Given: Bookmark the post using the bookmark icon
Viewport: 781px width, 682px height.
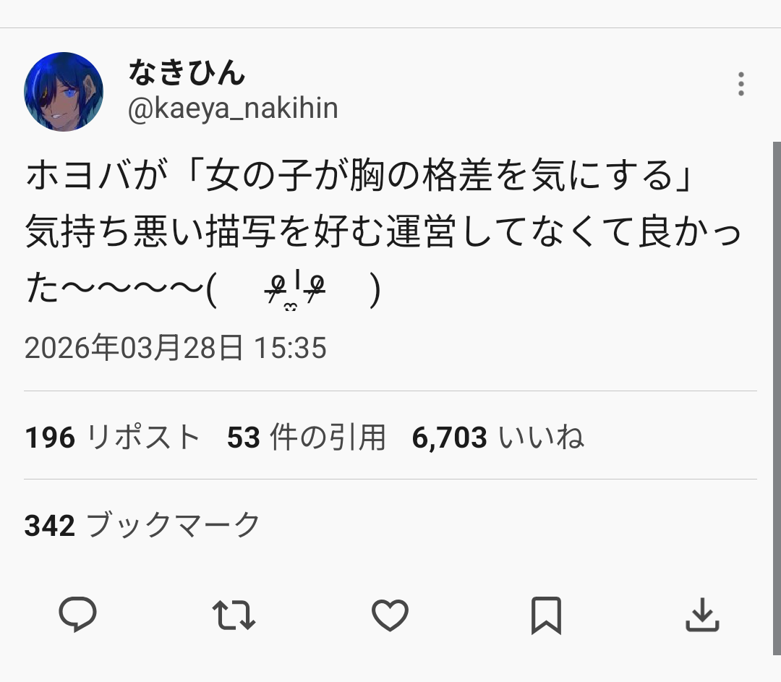Looking at the screenshot, I should point(545,616).
